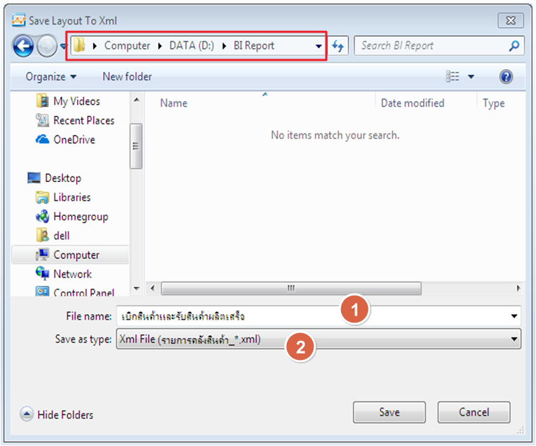The image size is (536, 446).
Task: Open the Organize menu
Action: click(x=51, y=76)
